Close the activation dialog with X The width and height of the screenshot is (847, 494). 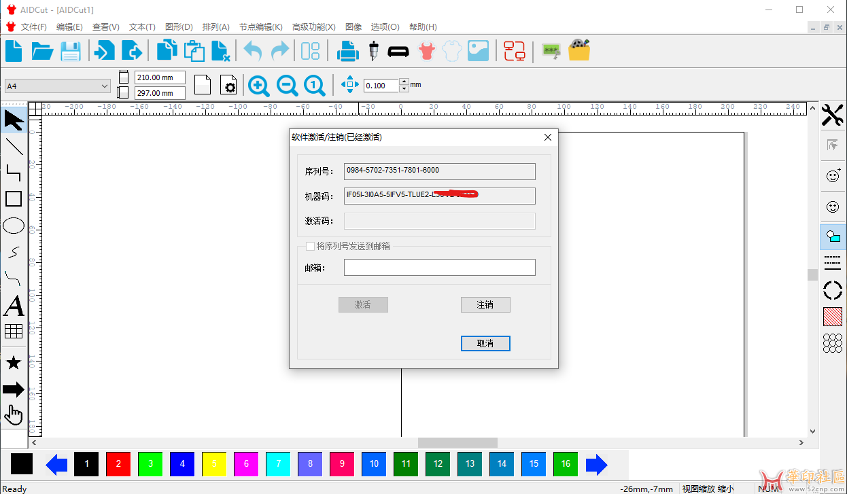click(548, 137)
